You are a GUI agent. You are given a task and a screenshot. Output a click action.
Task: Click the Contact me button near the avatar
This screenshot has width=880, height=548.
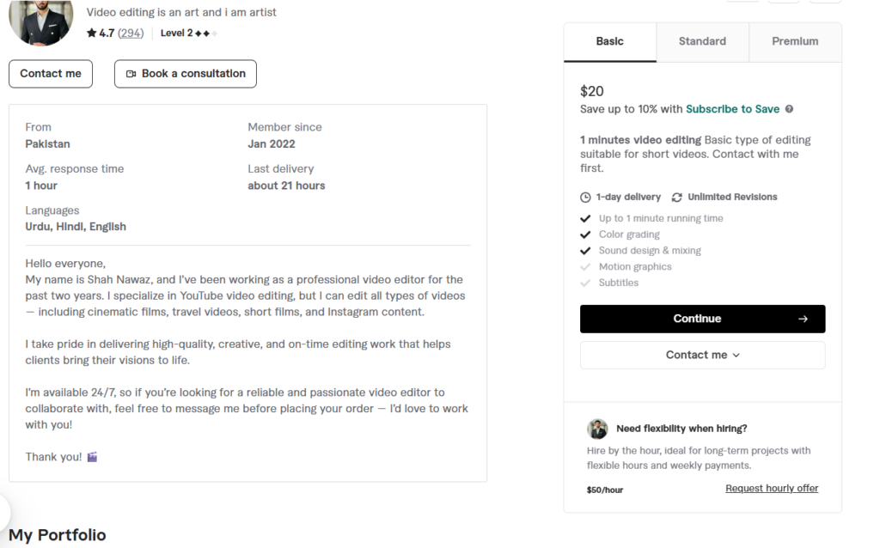(x=50, y=74)
